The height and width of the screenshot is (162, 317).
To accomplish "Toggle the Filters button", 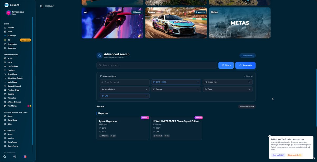I will pos(226,65).
